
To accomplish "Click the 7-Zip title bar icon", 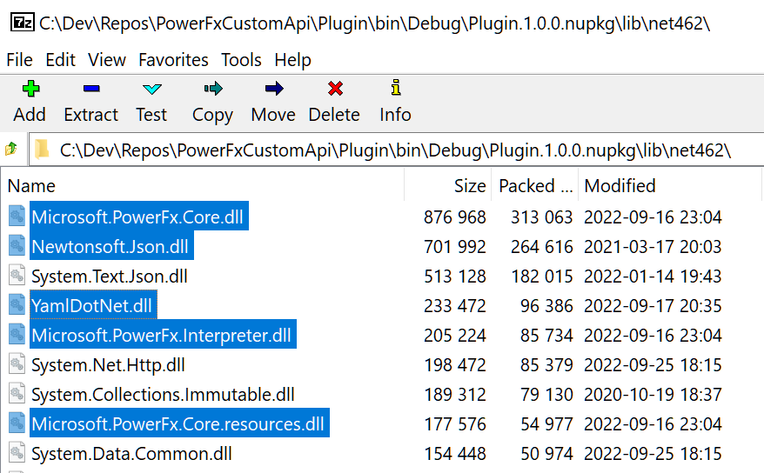I will tap(23, 23).
